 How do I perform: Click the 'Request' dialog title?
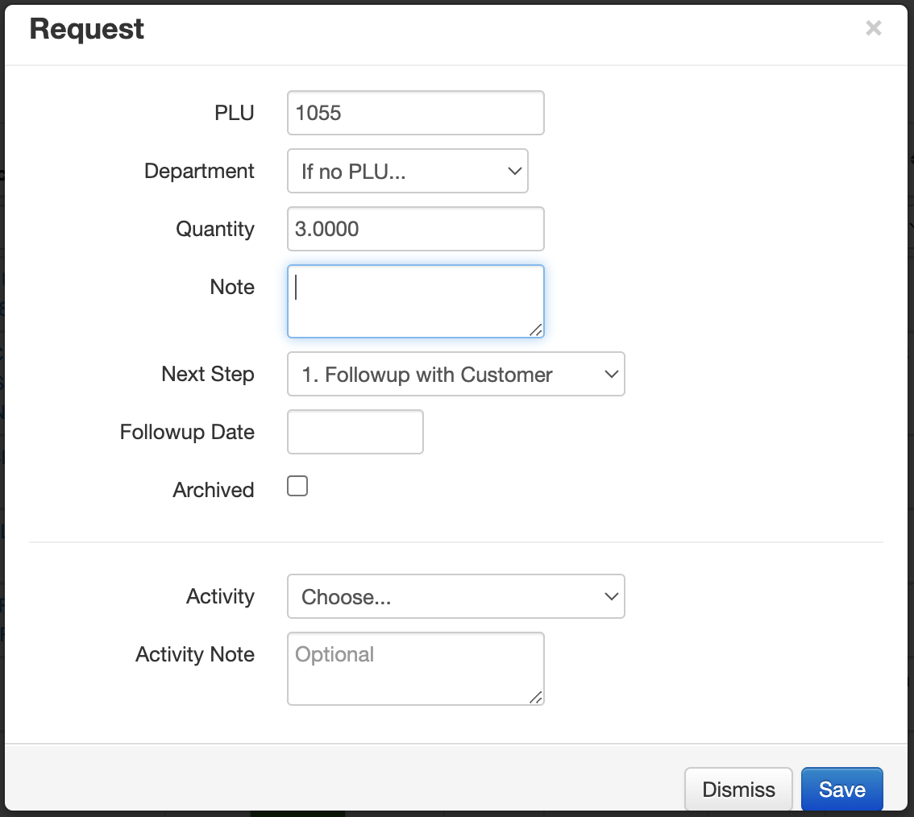[87, 29]
